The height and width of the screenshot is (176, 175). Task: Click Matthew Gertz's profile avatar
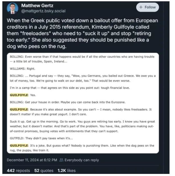[12, 8]
